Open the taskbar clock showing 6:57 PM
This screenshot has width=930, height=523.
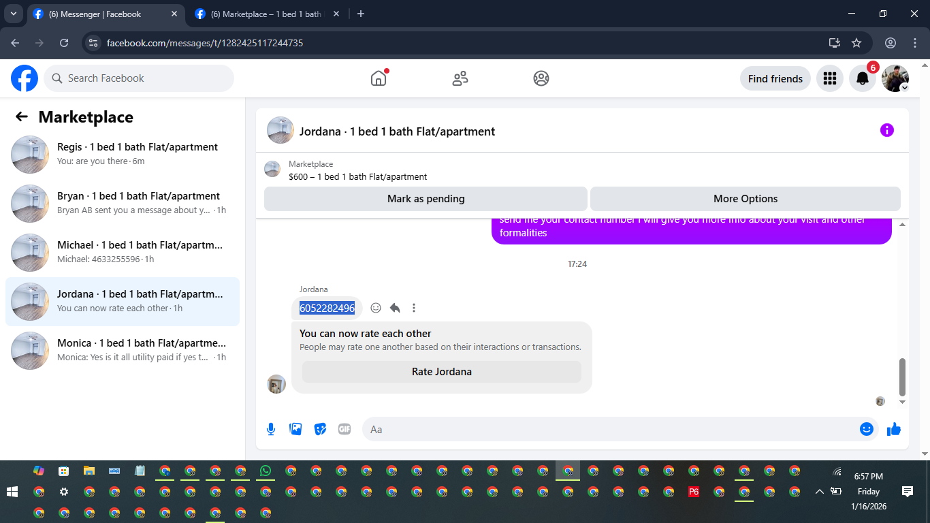coord(869,492)
